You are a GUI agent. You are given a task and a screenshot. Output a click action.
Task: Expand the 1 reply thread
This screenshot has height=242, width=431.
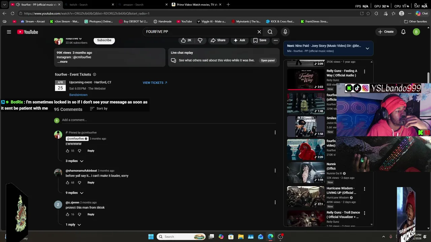pyautogui.click(x=73, y=225)
